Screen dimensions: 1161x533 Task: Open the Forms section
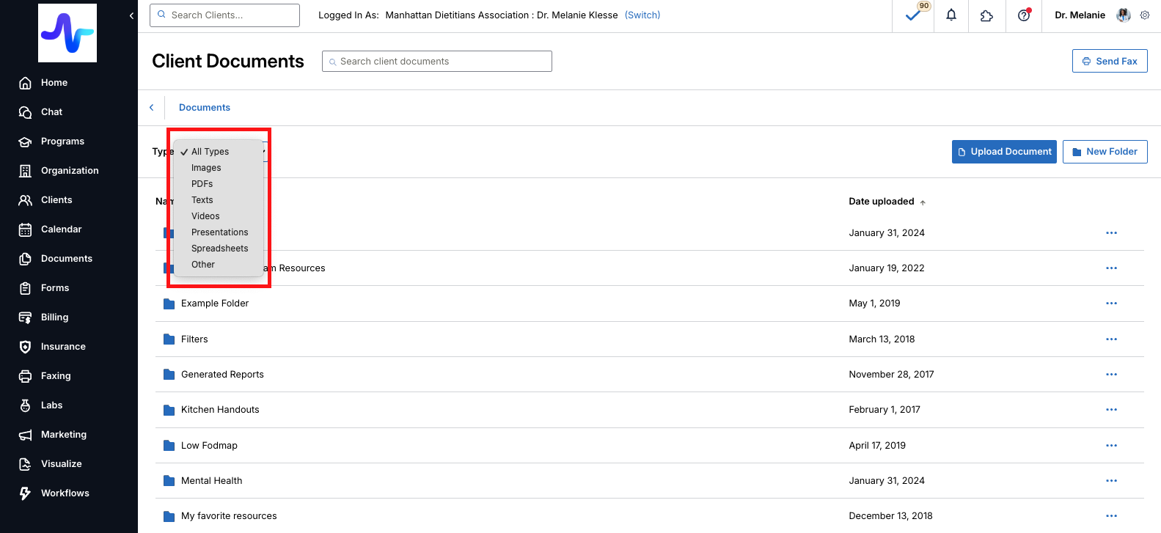pyautogui.click(x=55, y=288)
